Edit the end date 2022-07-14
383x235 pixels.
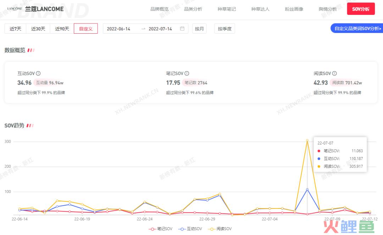160,29
